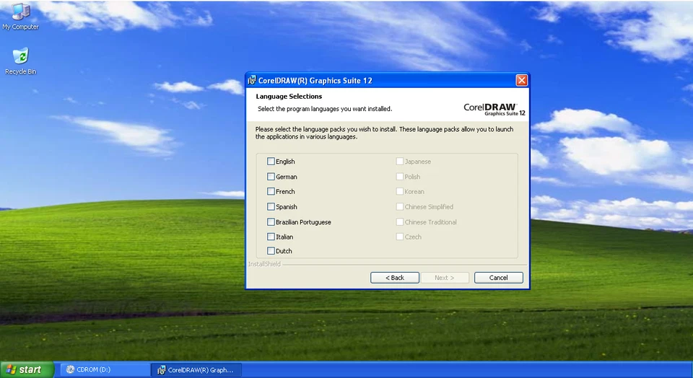Select the Spanish language checkbox
The height and width of the screenshot is (378, 693).
271,206
